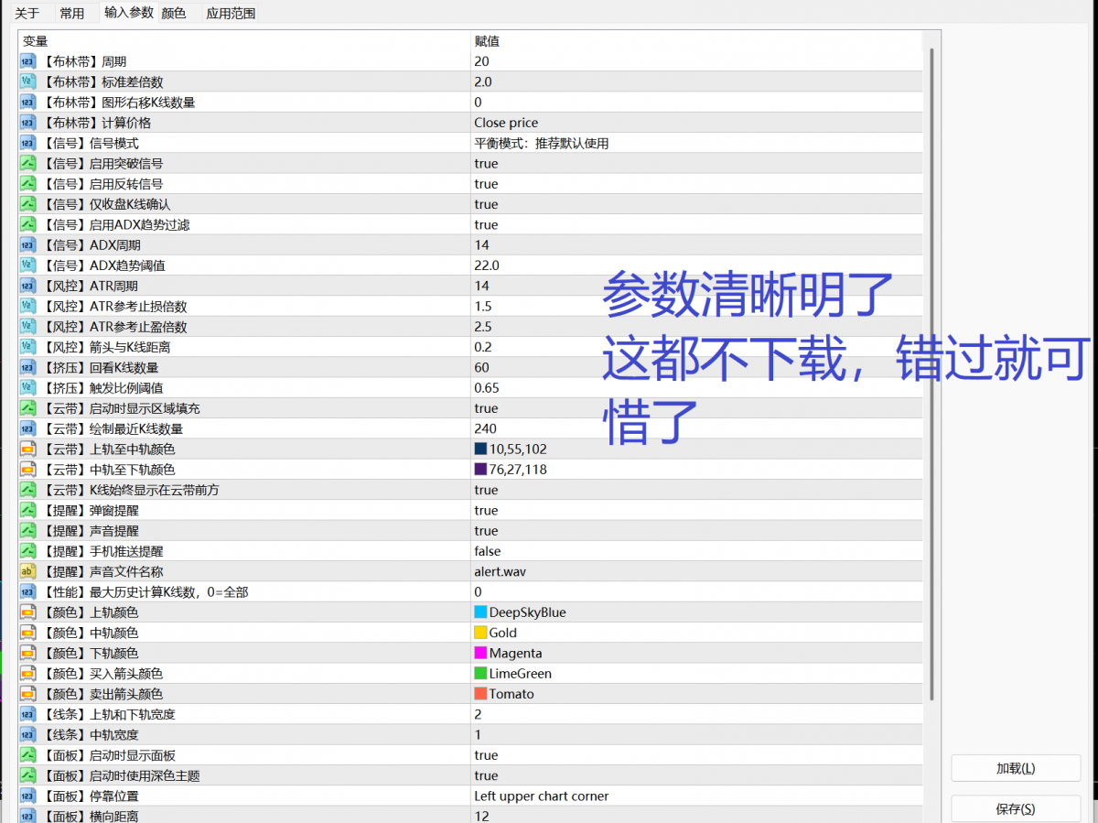
Task: Click the integer icon beside 【风控】ATR周期
Action: coord(27,286)
